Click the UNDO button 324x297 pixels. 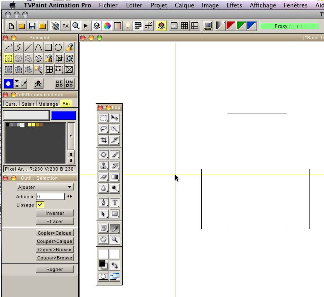click(x=70, y=83)
